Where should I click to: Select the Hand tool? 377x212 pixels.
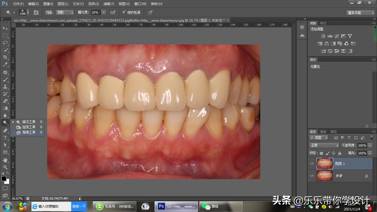click(5, 160)
